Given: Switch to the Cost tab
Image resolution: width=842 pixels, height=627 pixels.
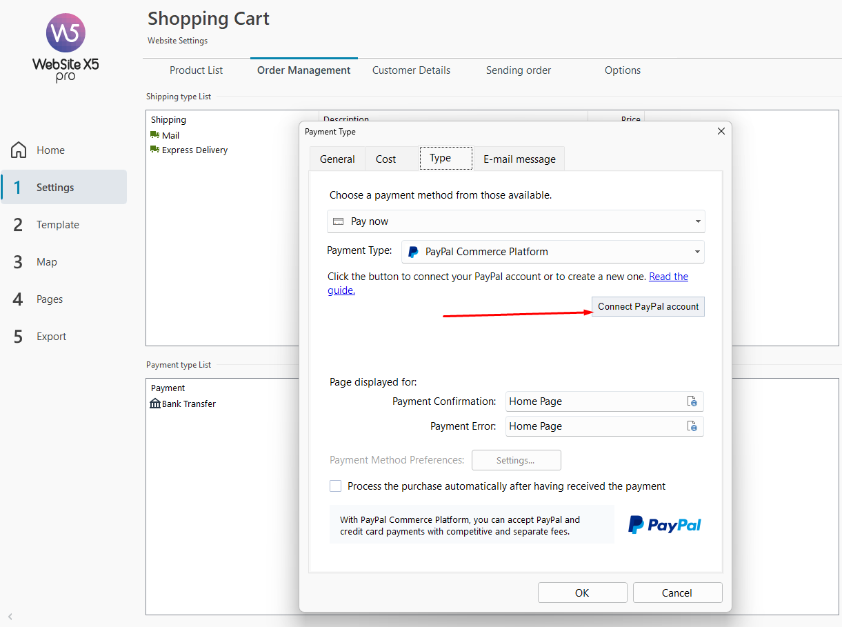Looking at the screenshot, I should [385, 159].
